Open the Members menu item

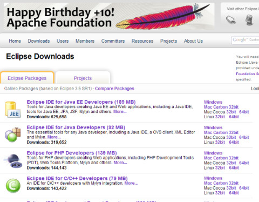click(x=85, y=41)
